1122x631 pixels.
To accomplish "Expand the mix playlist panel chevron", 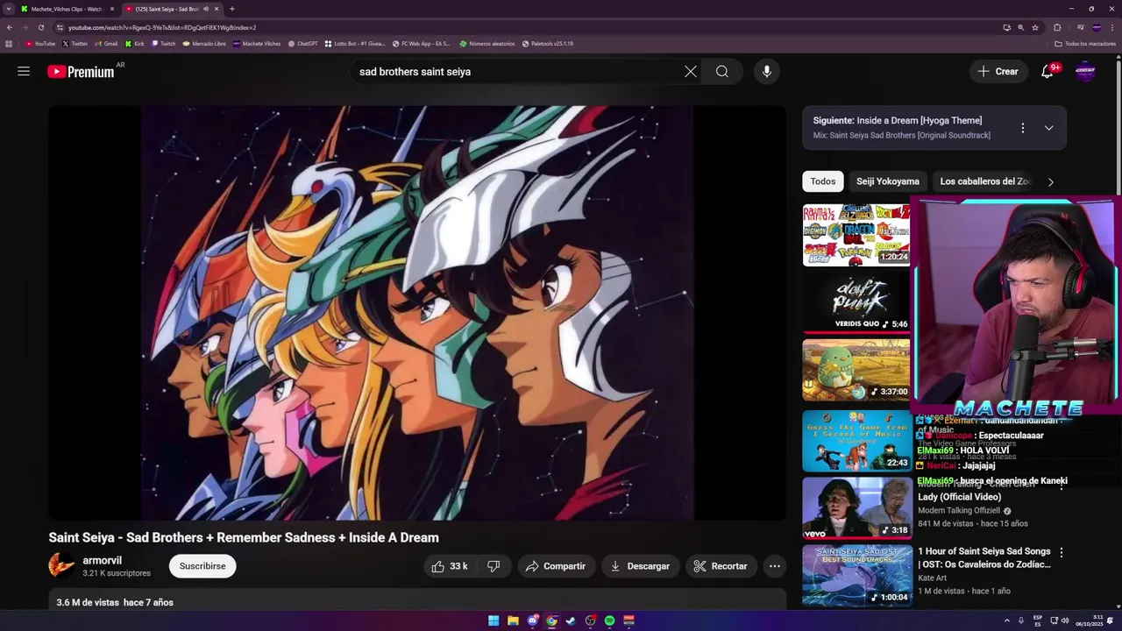I will pyautogui.click(x=1048, y=128).
